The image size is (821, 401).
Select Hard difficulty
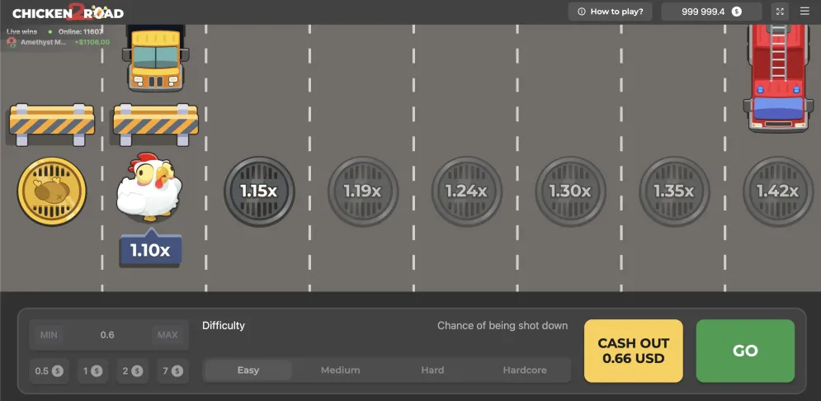click(x=432, y=370)
